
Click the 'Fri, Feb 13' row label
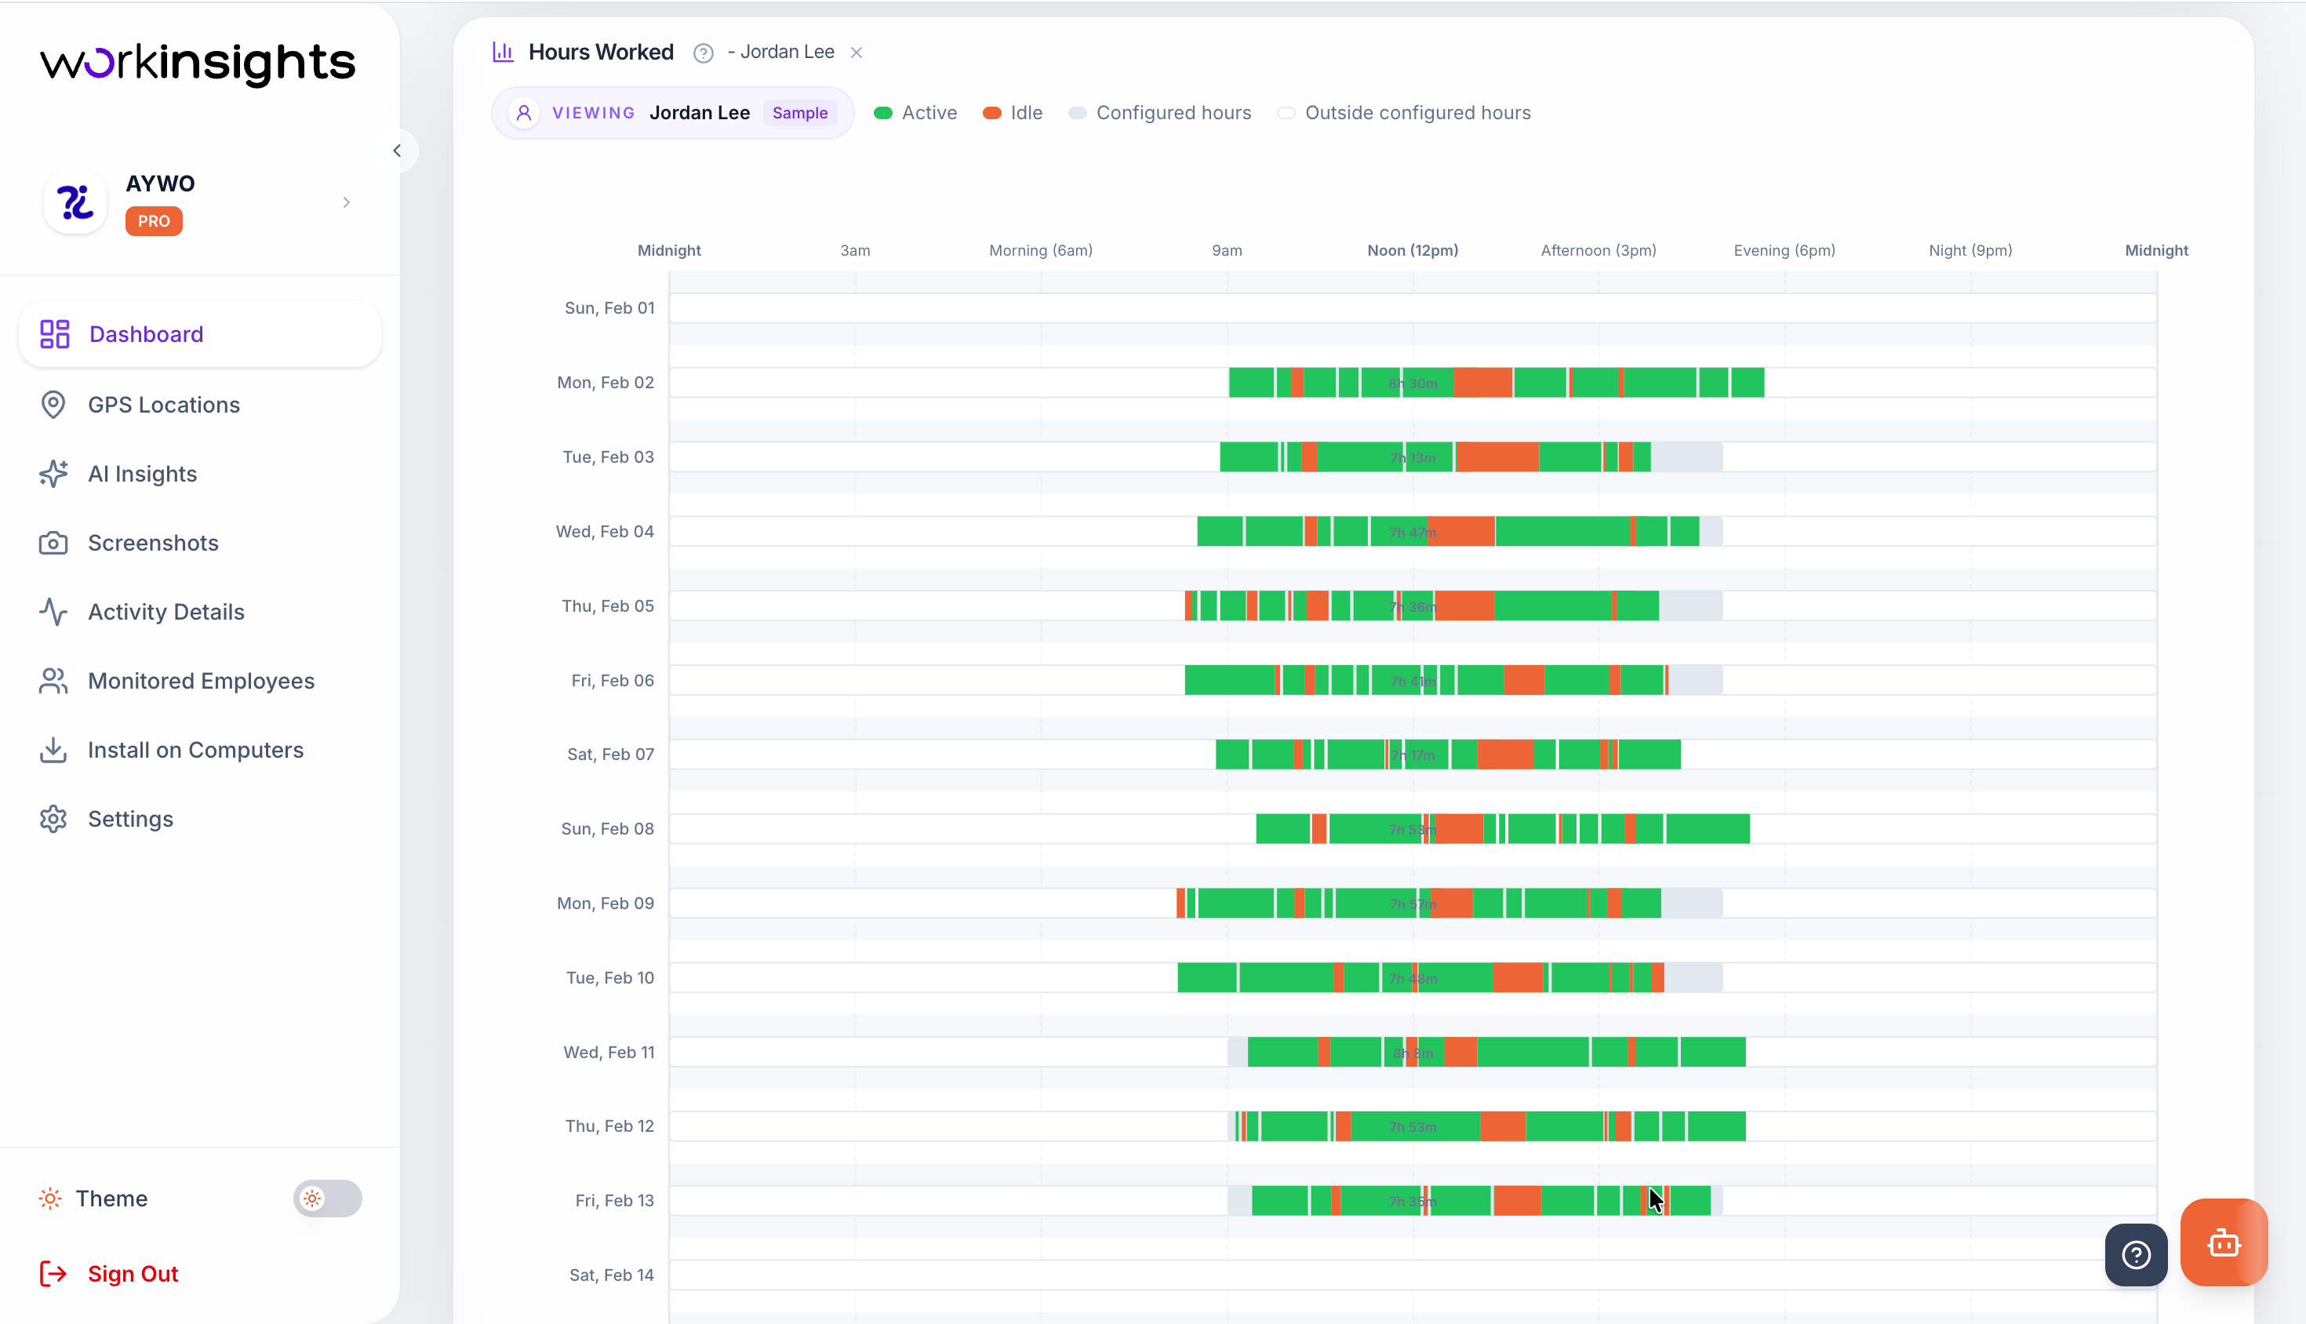pyautogui.click(x=615, y=1200)
